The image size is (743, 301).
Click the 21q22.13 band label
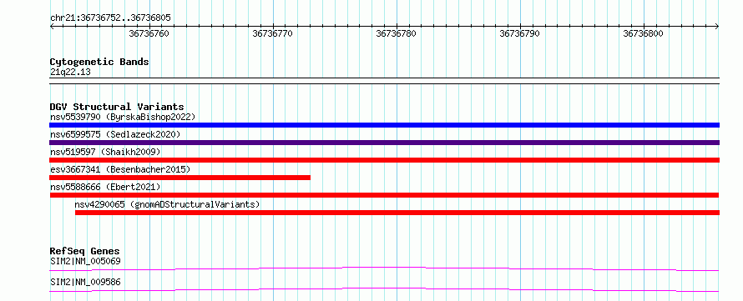[x=70, y=73]
